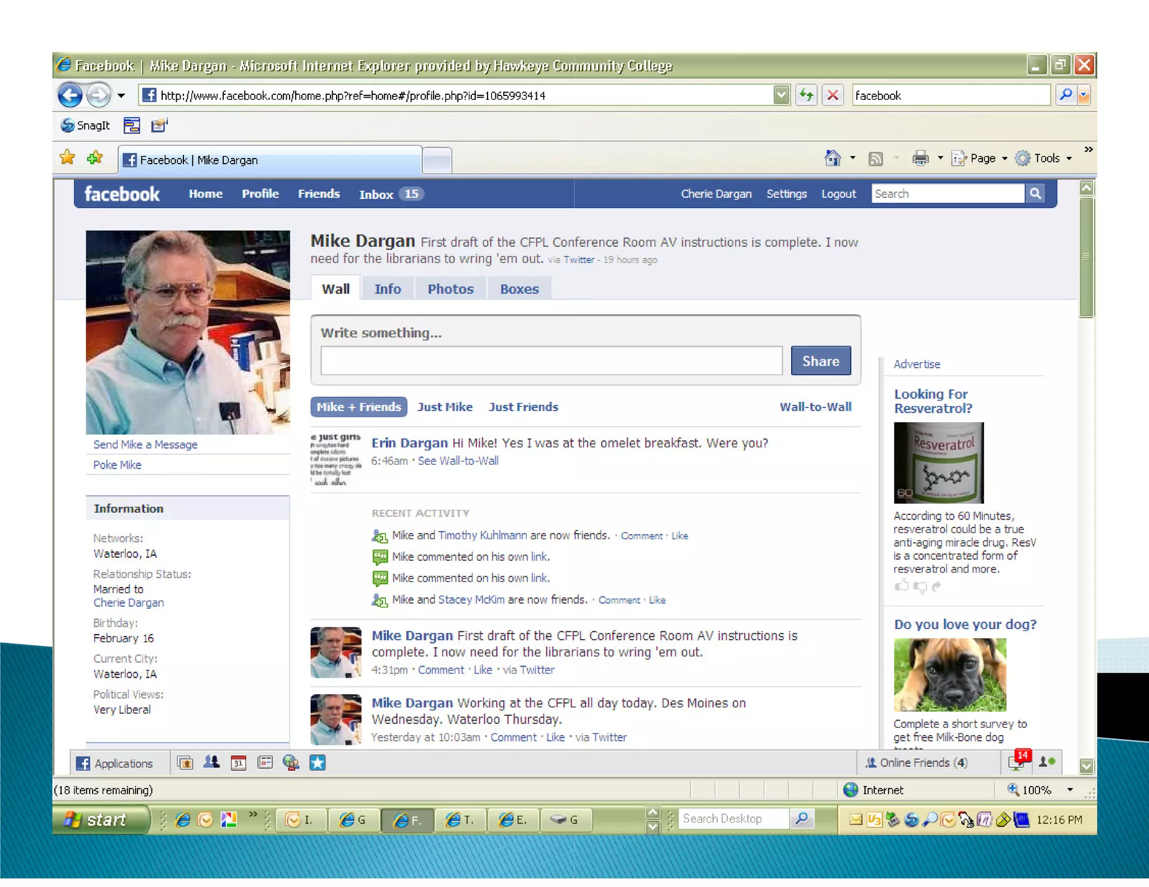
Task: Select the Just Mike filter
Action: 445,407
